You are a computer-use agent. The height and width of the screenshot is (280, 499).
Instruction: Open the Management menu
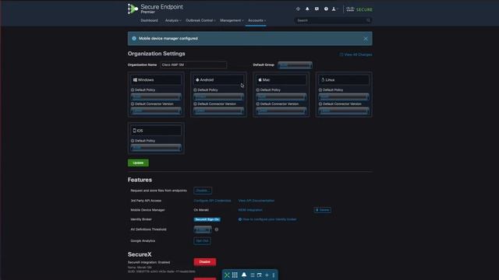232,20
